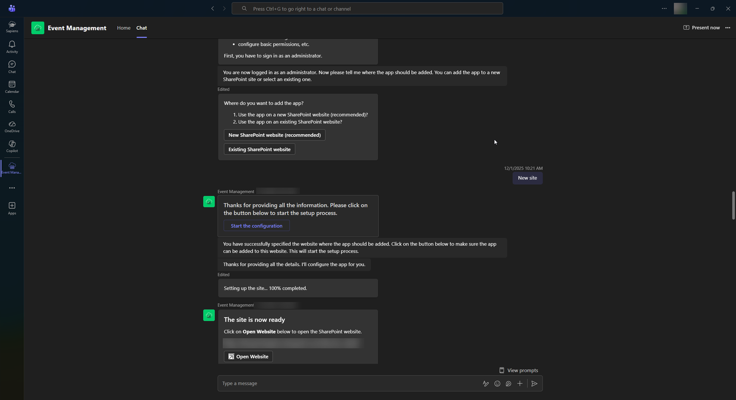Switch to the Home tab
Viewport: 736px width, 400px height.
click(x=124, y=28)
